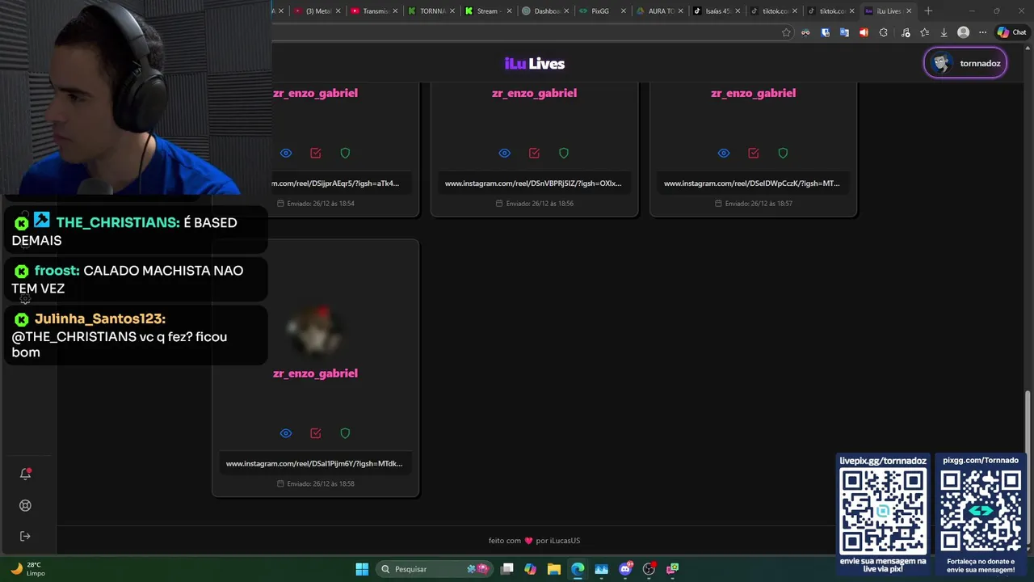Click the zr_enzo_gabriel name above the DSnVBPRj5IZ link

534,93
